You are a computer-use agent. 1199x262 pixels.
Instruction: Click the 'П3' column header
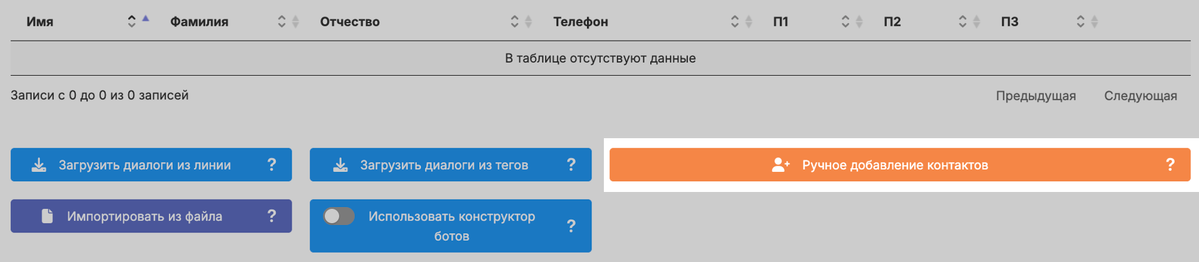1009,22
